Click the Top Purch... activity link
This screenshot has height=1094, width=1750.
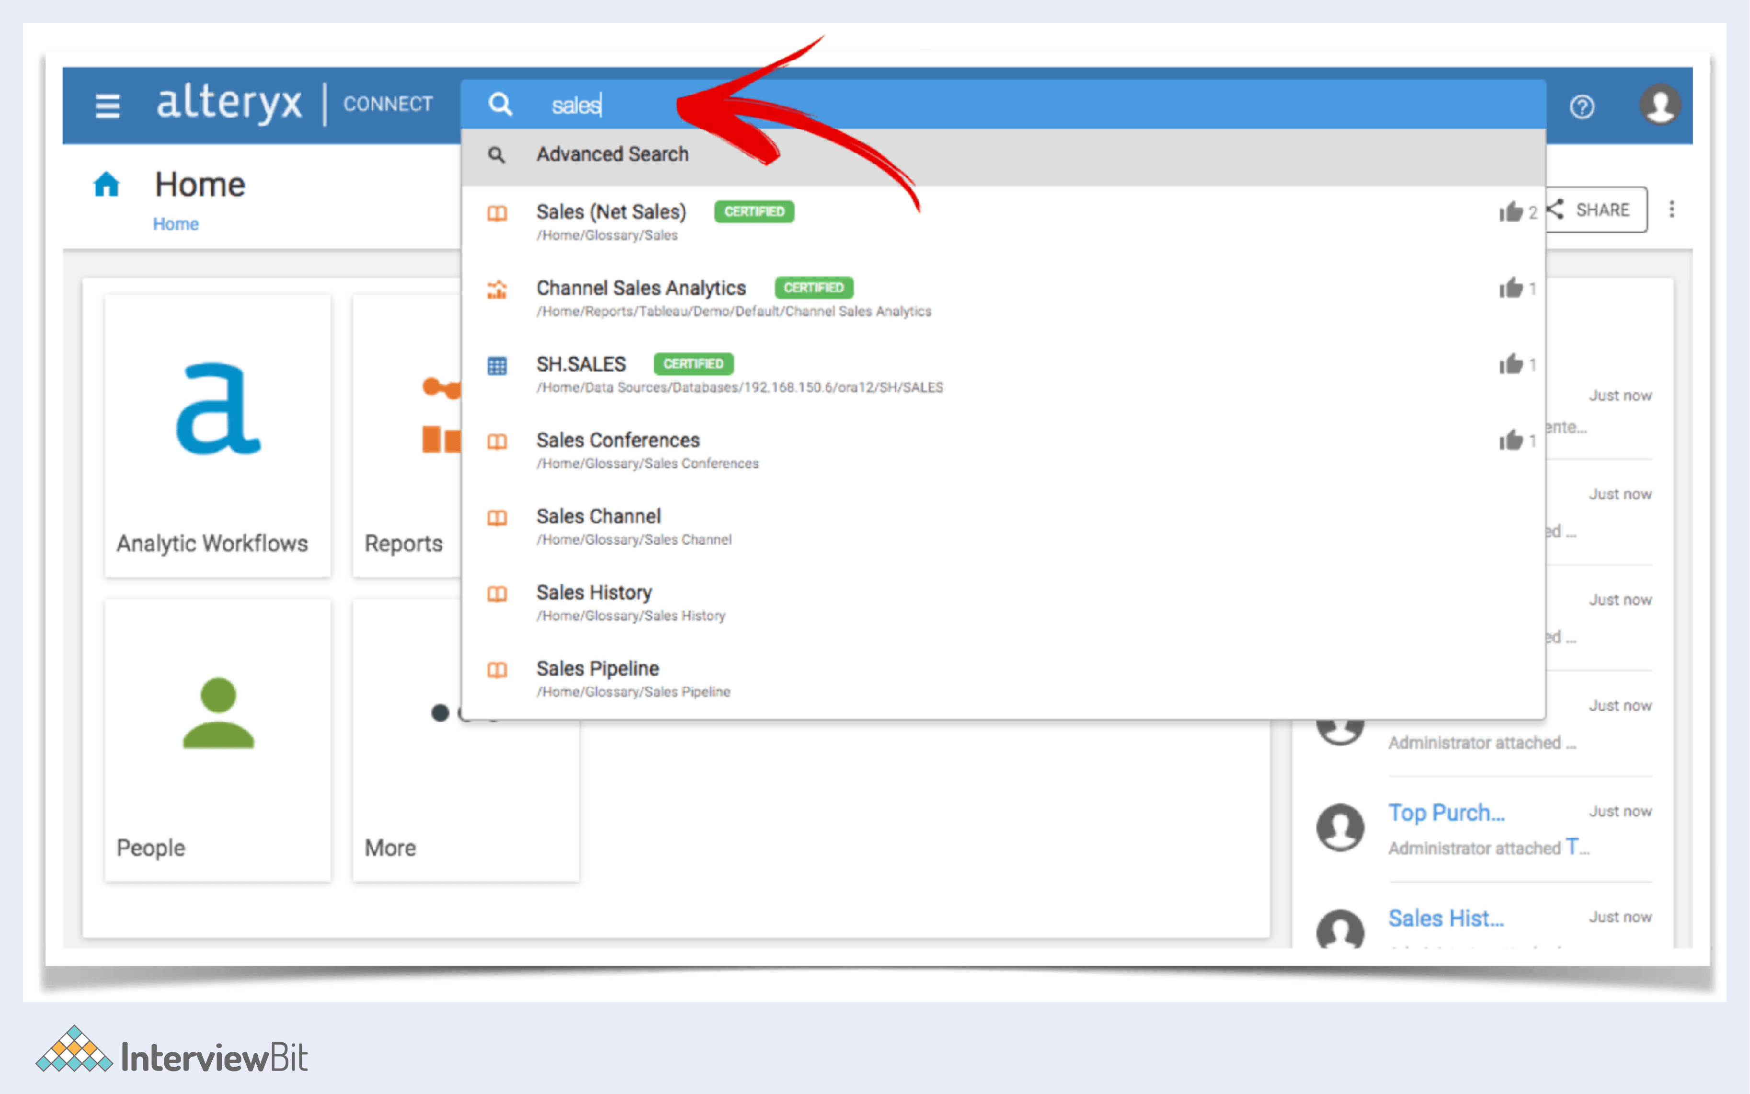tap(1446, 812)
